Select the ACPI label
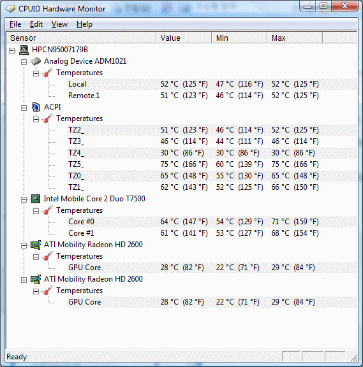 tap(52, 107)
